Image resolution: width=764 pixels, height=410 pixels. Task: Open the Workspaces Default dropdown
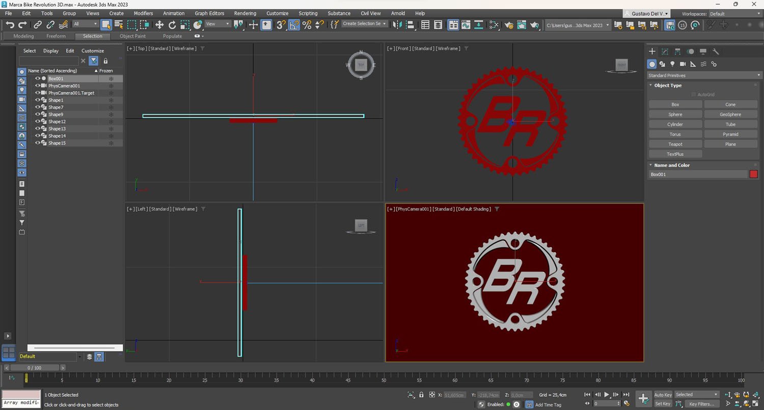[x=734, y=14]
